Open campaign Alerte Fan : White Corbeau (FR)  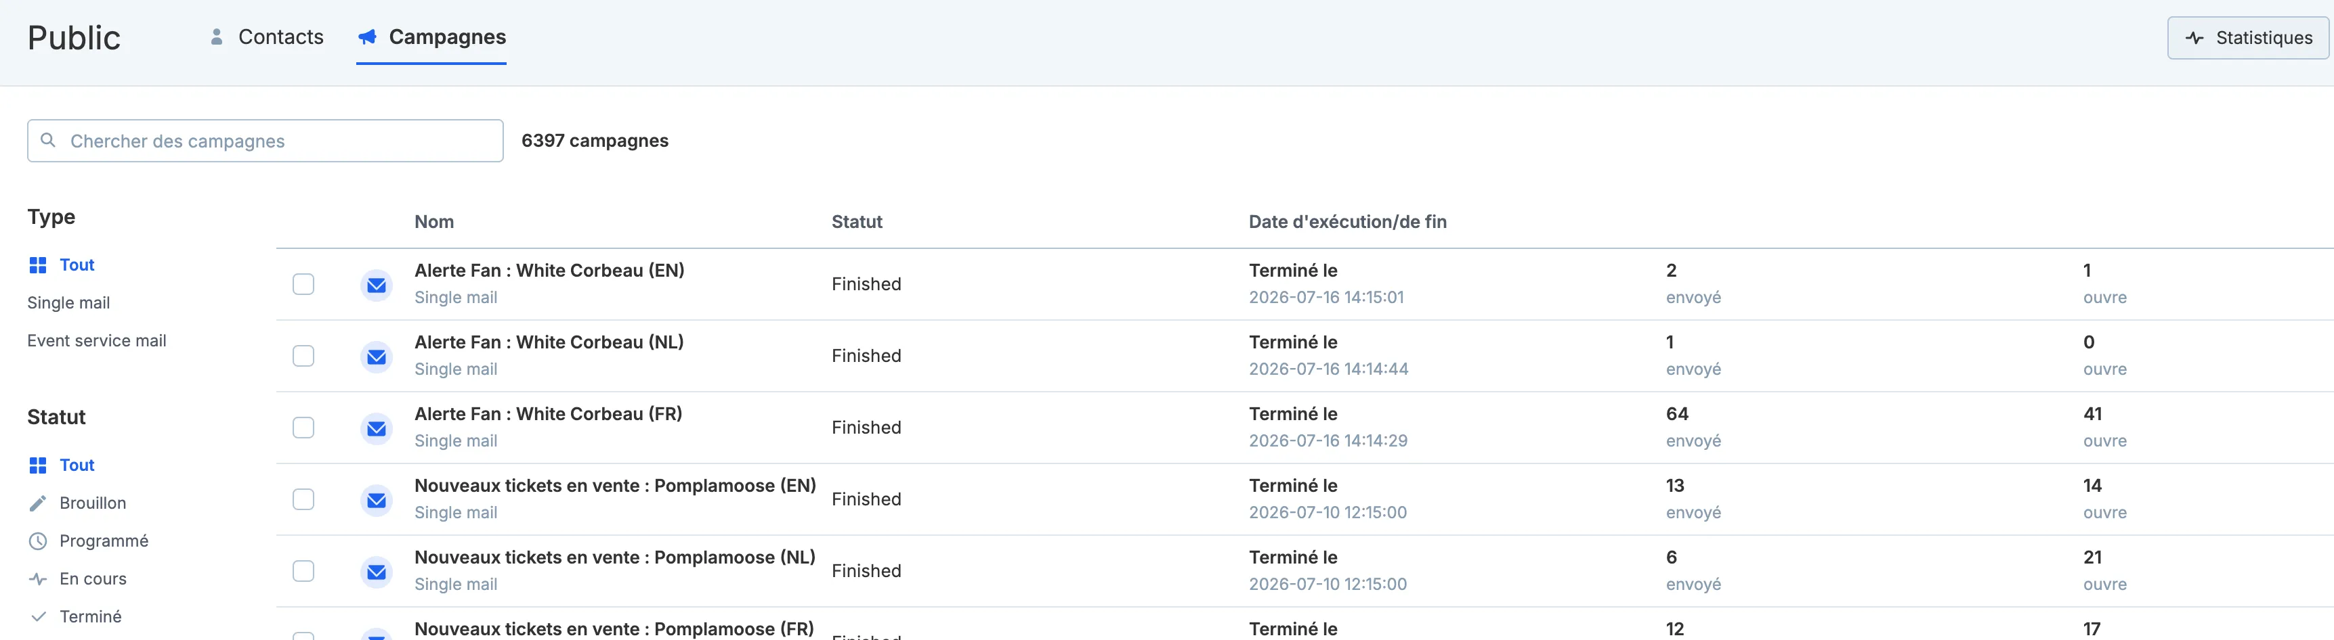click(x=548, y=413)
